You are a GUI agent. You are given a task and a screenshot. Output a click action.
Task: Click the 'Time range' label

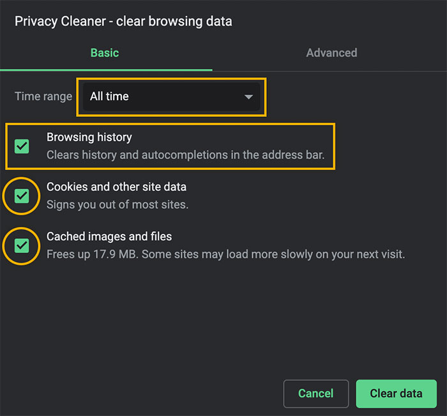(x=43, y=96)
